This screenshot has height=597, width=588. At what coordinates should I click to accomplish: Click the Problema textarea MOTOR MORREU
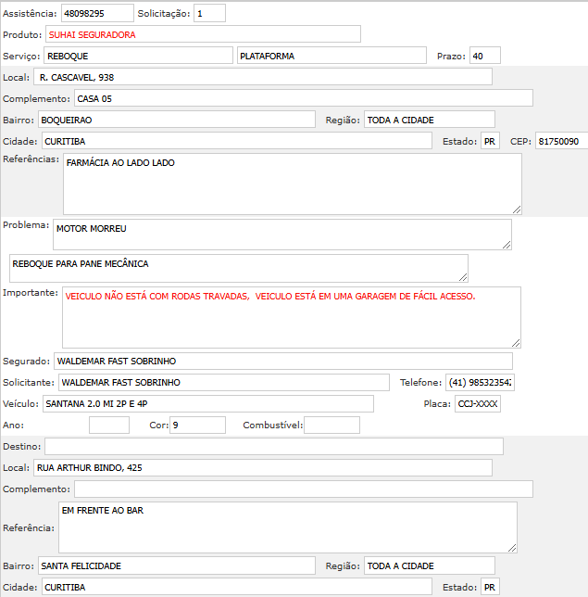[282, 235]
